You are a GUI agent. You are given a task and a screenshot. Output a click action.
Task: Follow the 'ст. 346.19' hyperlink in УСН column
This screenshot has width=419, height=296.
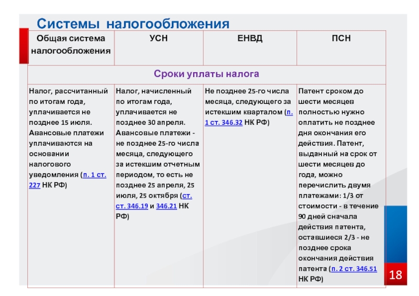tap(132, 206)
